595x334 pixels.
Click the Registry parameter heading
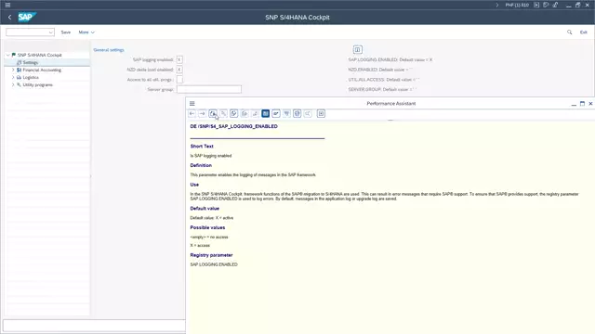(x=211, y=255)
